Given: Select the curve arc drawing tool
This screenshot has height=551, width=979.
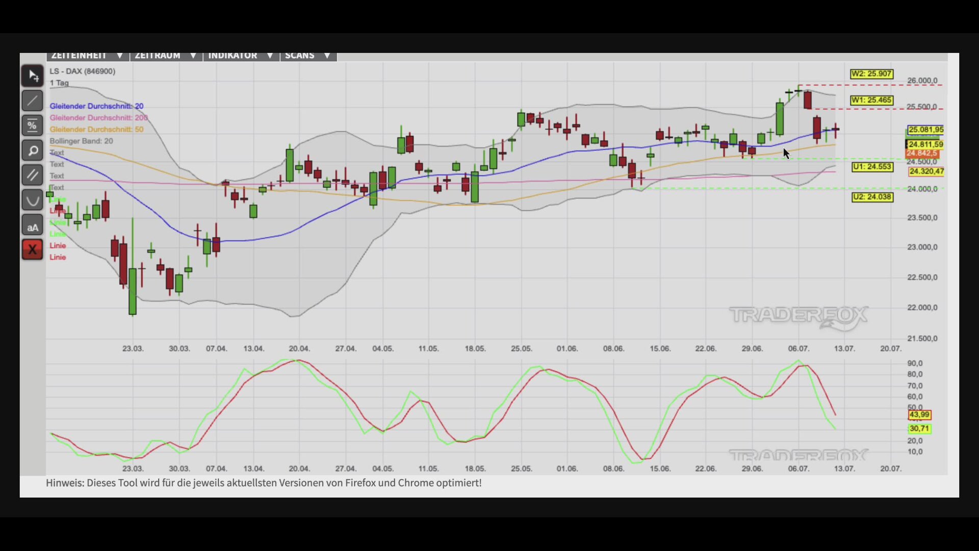Looking at the screenshot, I should point(32,200).
